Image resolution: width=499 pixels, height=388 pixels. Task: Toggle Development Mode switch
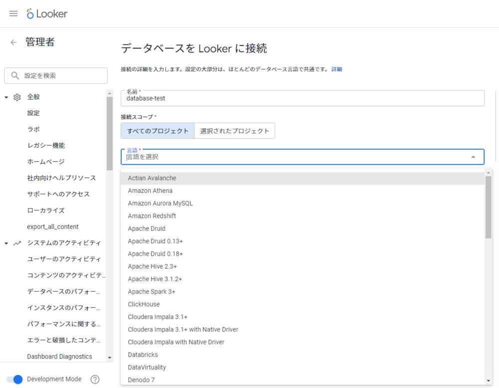(14, 379)
